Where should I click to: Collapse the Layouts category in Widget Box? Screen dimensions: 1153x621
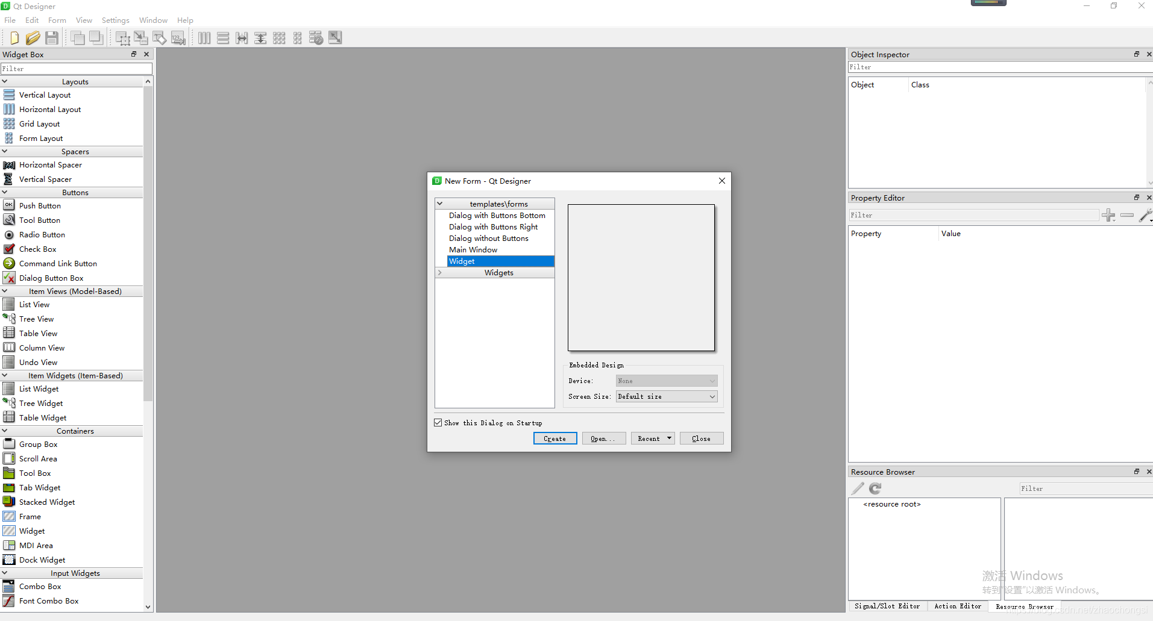[5, 81]
